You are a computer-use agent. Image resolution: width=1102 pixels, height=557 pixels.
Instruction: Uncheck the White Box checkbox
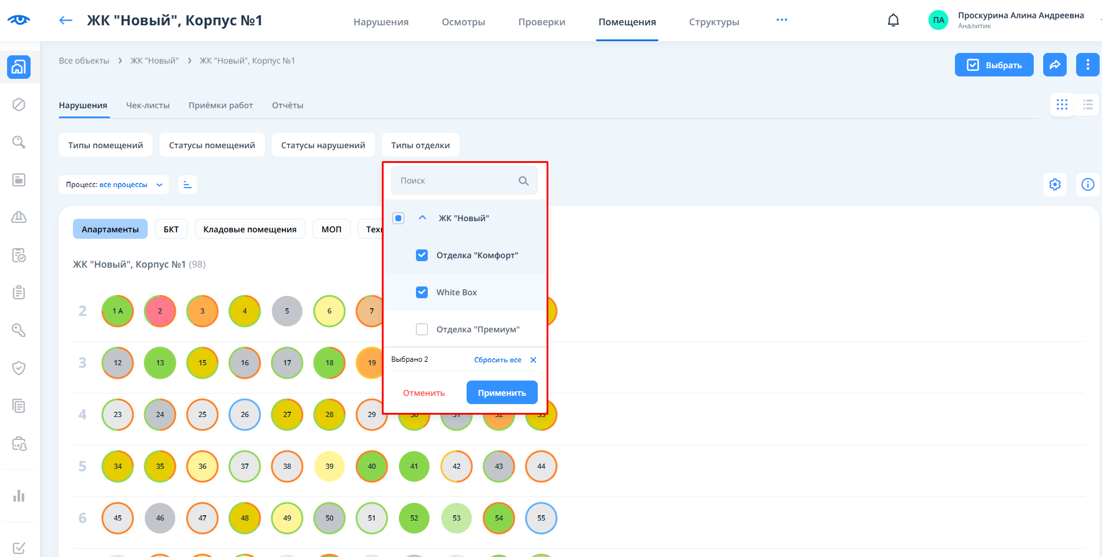(x=422, y=292)
